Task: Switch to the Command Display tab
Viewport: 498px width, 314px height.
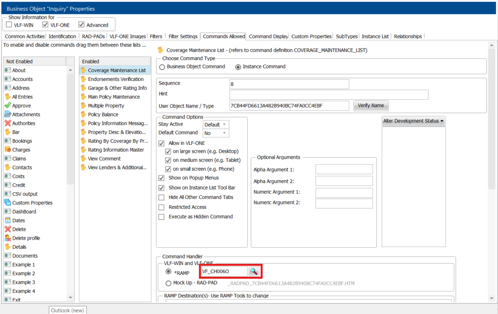Action: 268,36
